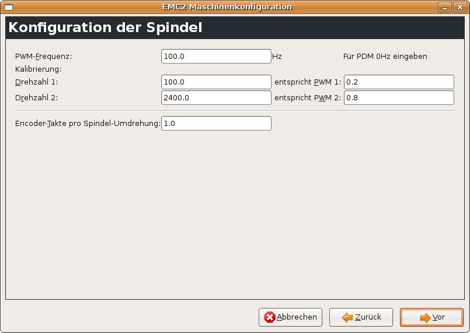Click the PWM-Frequenz input field

tap(216, 57)
